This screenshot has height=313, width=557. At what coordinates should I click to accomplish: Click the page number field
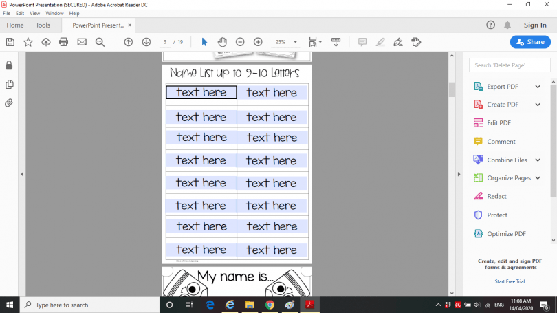tap(165, 42)
